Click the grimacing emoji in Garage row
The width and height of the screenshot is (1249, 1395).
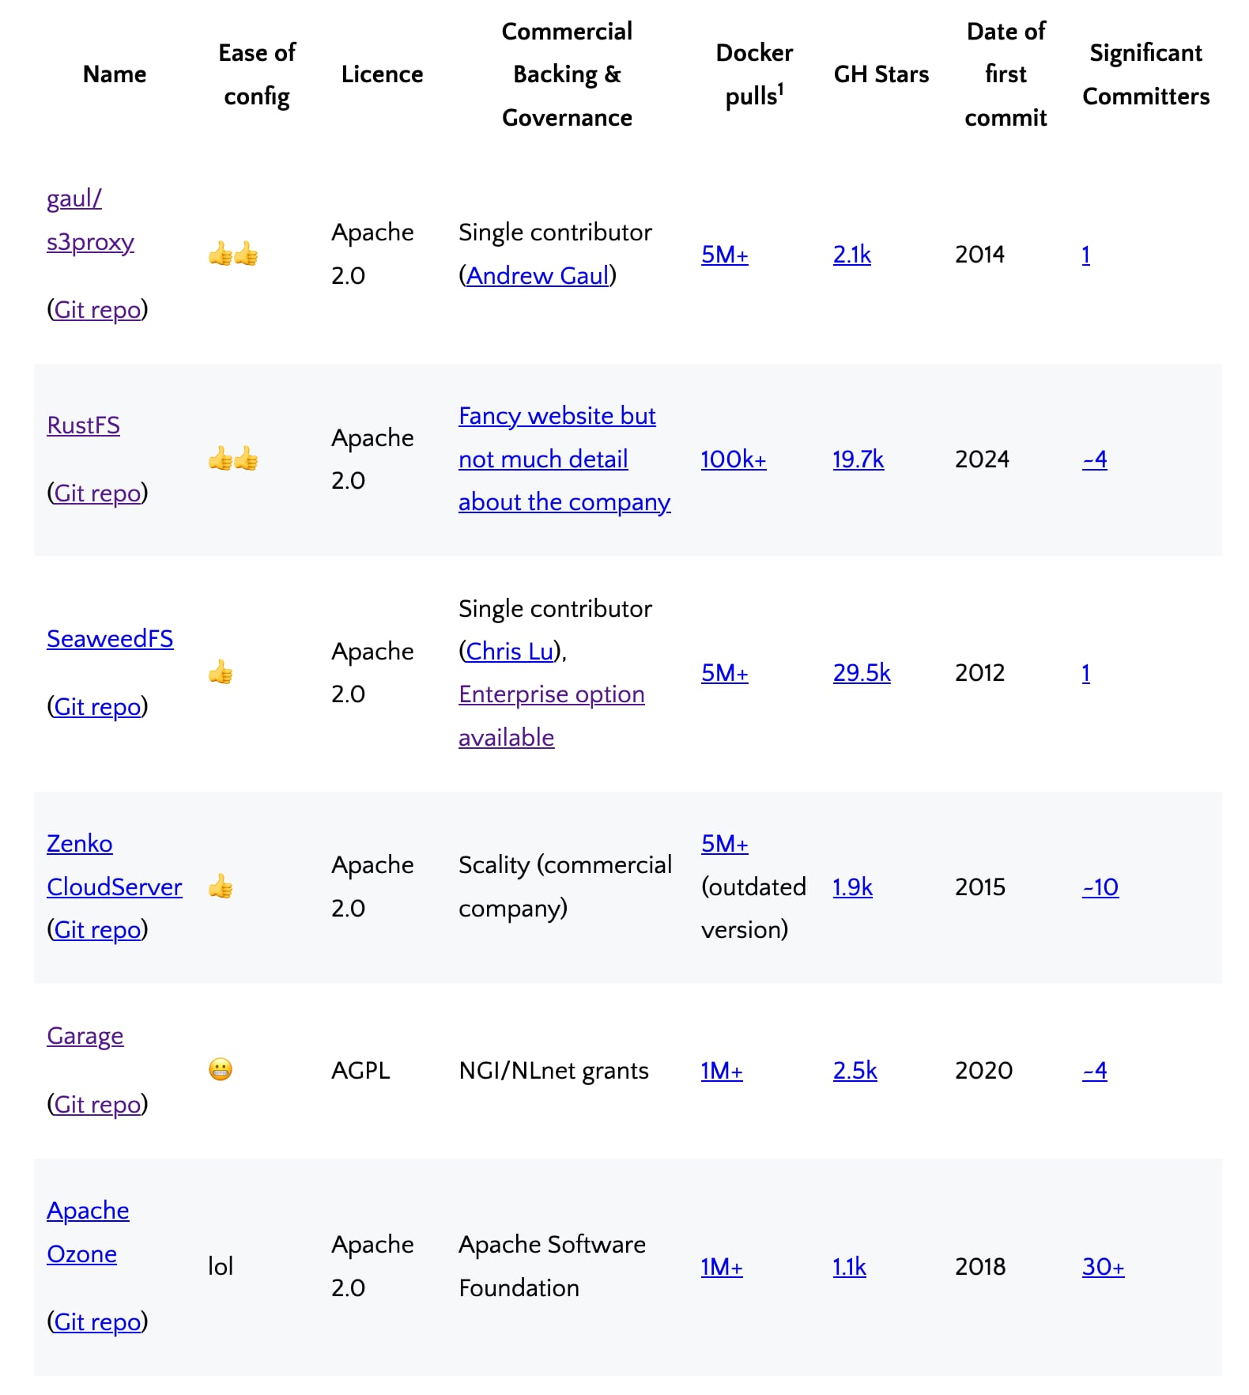pos(220,1069)
